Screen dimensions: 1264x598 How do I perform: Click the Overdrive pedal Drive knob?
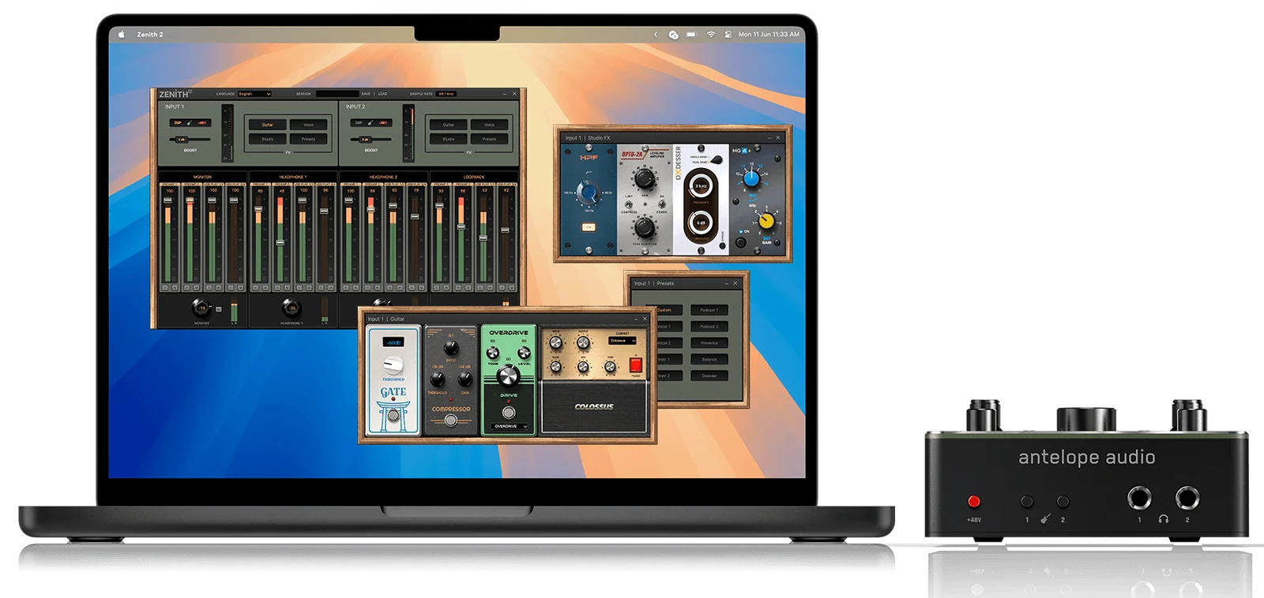[508, 377]
